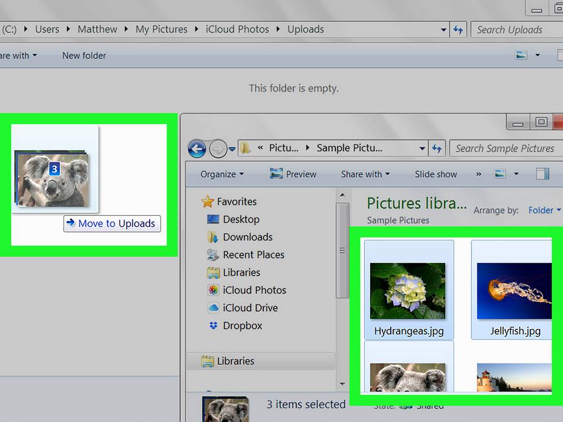Refresh the Sample Pictures window

[x=436, y=148]
